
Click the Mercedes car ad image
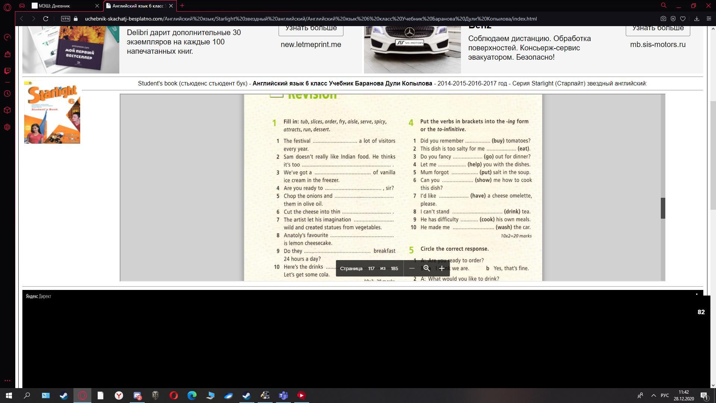(412, 50)
